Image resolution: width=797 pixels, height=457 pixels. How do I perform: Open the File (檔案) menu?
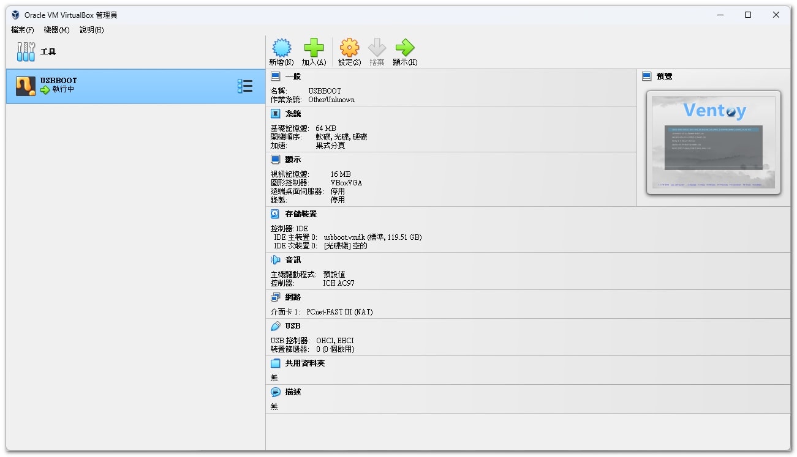[22, 30]
